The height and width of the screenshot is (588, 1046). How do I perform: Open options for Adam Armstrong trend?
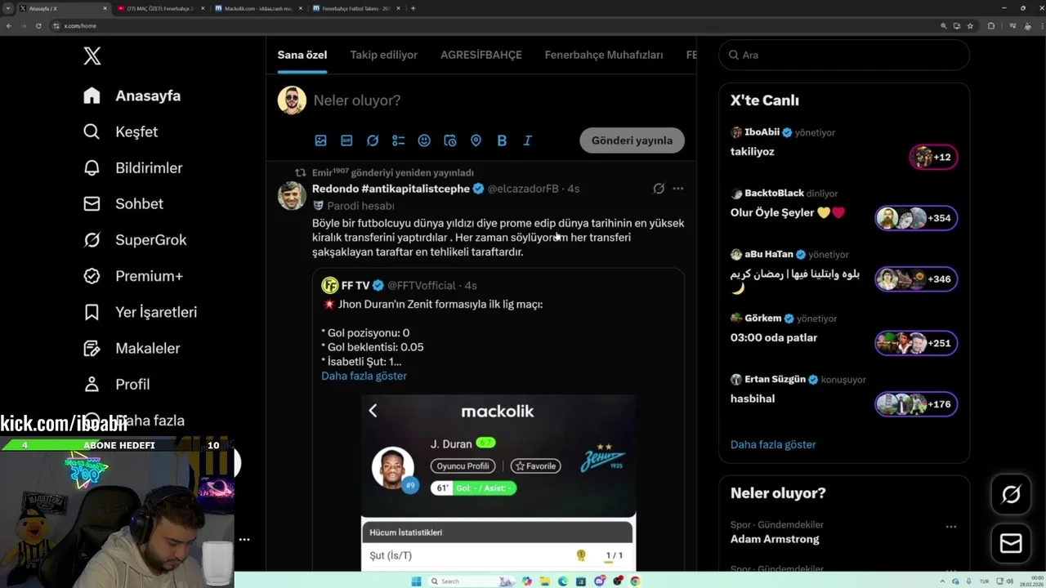click(950, 527)
